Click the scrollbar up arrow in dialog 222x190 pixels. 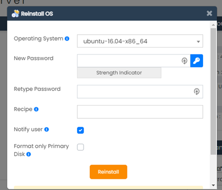pyautogui.click(x=214, y=25)
